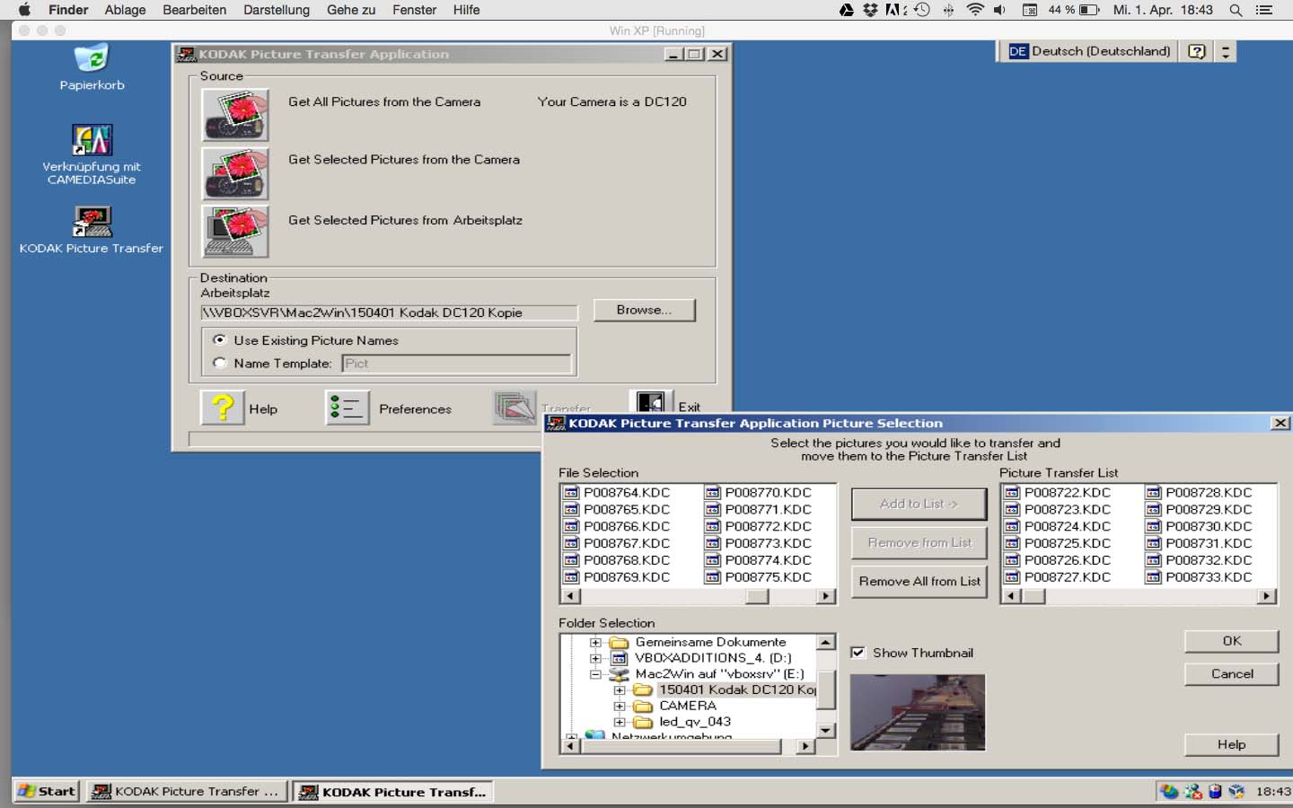The image size is (1293, 808).
Task: Select file P008768.KDC in File Selection
Action: [x=626, y=560]
